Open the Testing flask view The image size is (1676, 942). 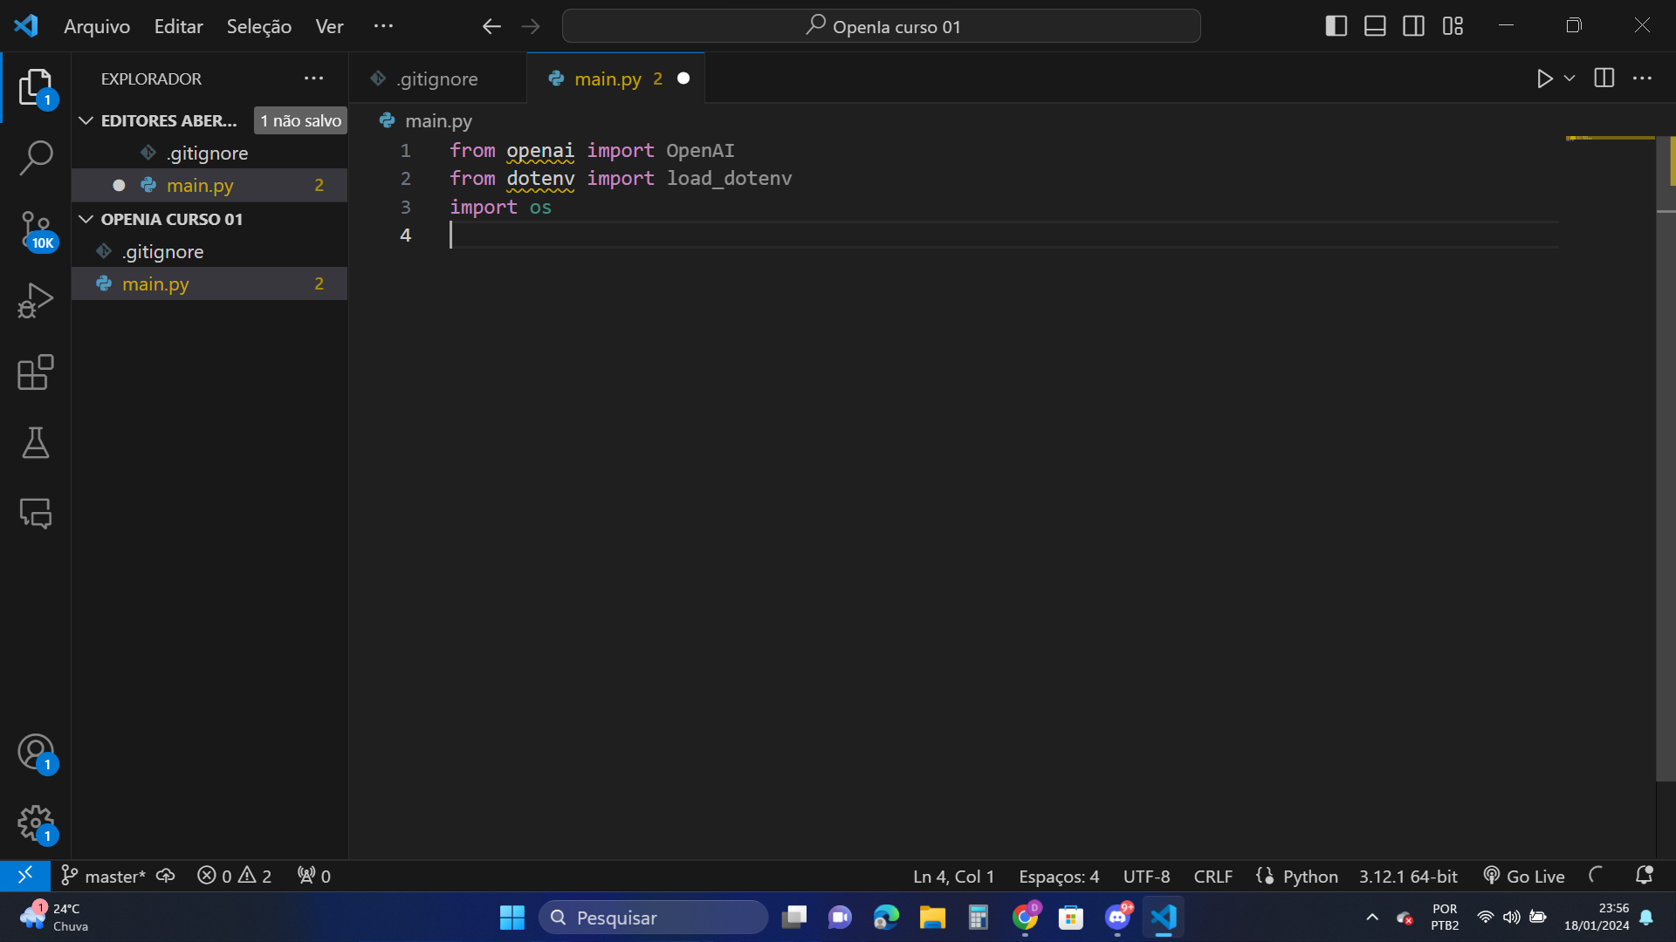36,443
